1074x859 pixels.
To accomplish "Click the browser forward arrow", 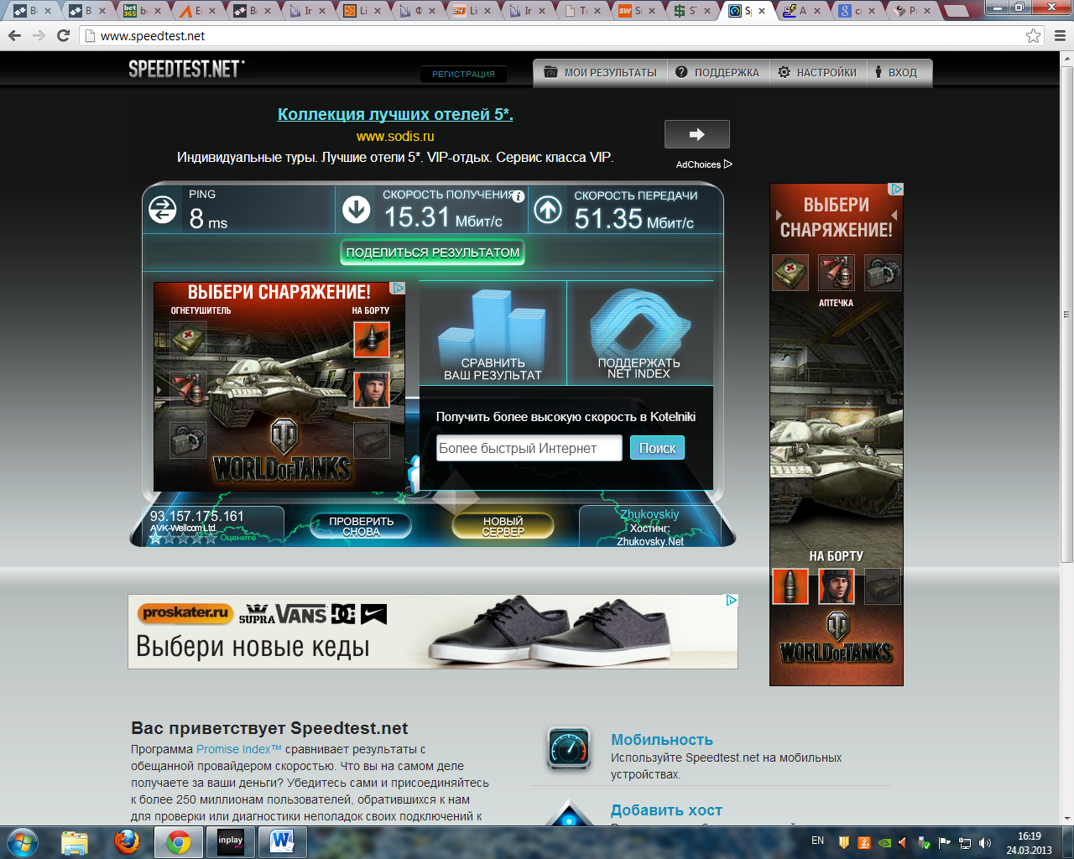I will pyautogui.click(x=39, y=36).
